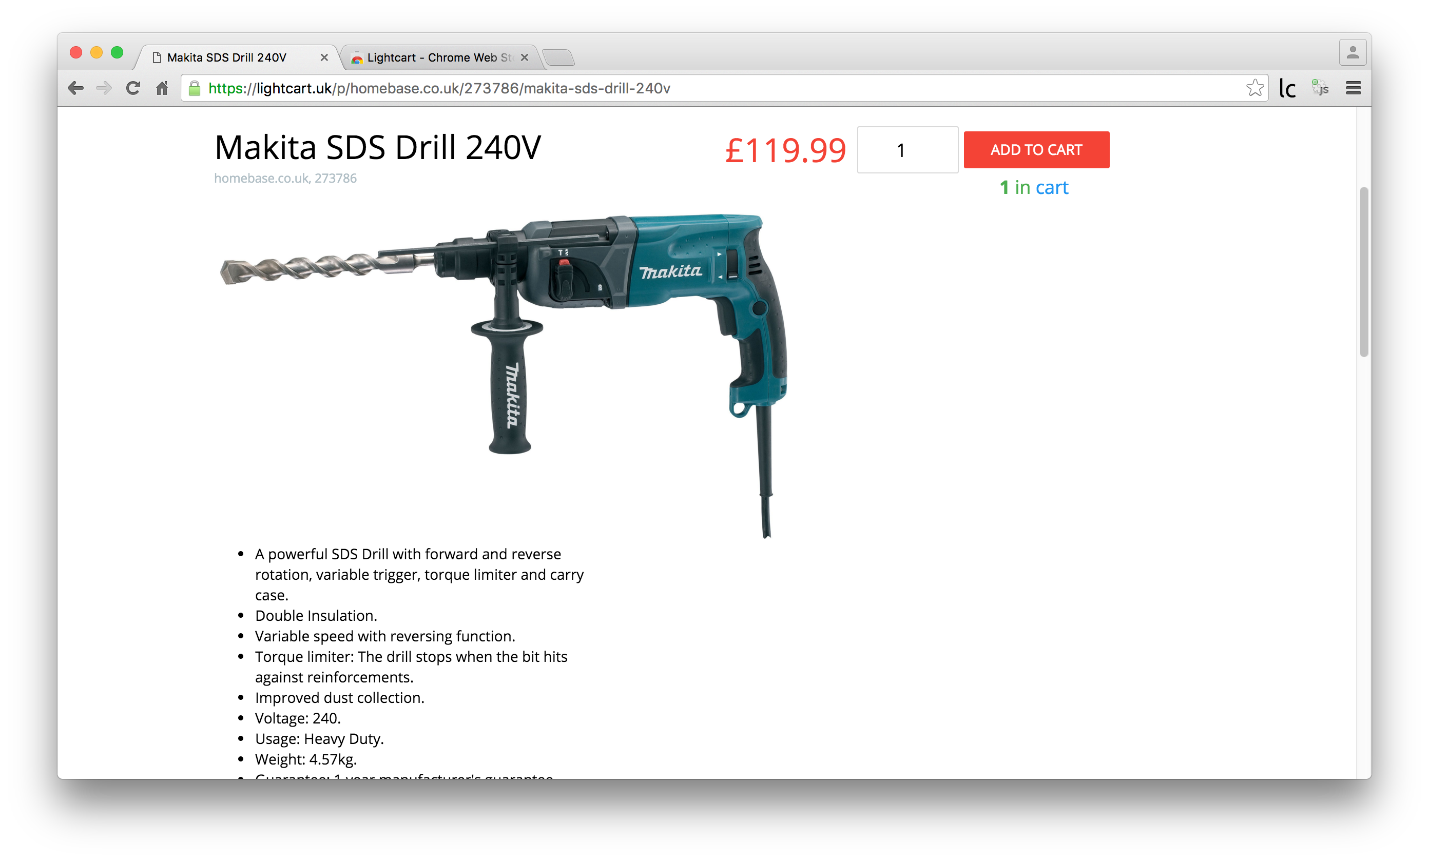Focus the quantity input field
Viewport: 1429px width, 861px height.
click(907, 150)
